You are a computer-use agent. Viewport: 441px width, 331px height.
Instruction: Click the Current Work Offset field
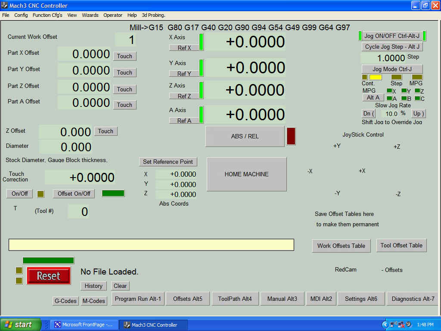click(125, 40)
